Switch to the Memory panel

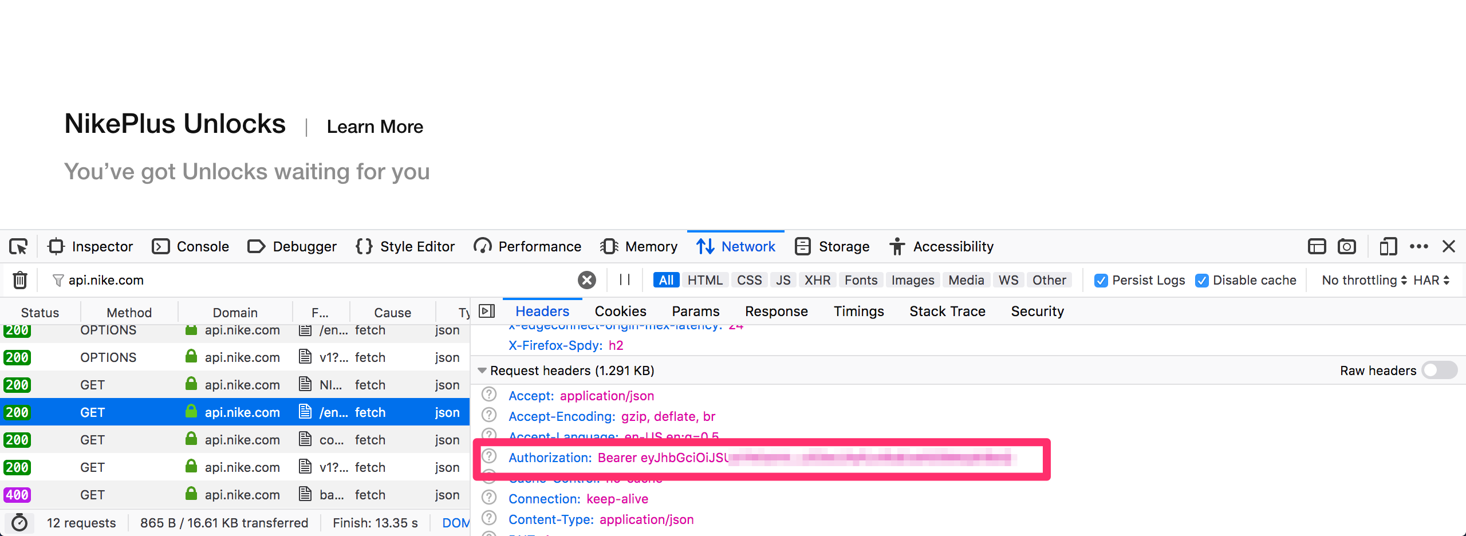click(x=639, y=247)
